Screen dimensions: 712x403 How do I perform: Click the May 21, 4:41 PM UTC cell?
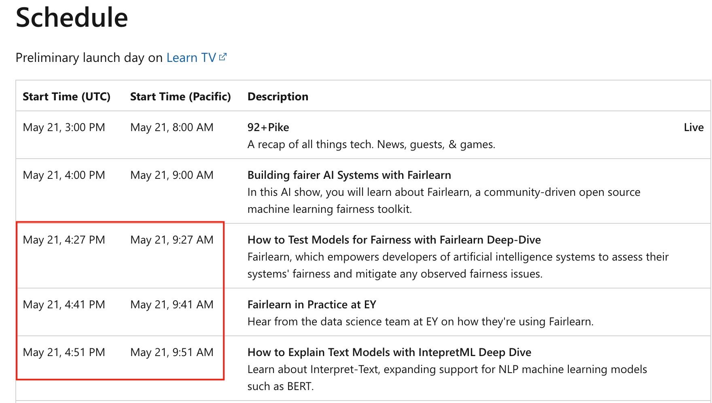(64, 305)
